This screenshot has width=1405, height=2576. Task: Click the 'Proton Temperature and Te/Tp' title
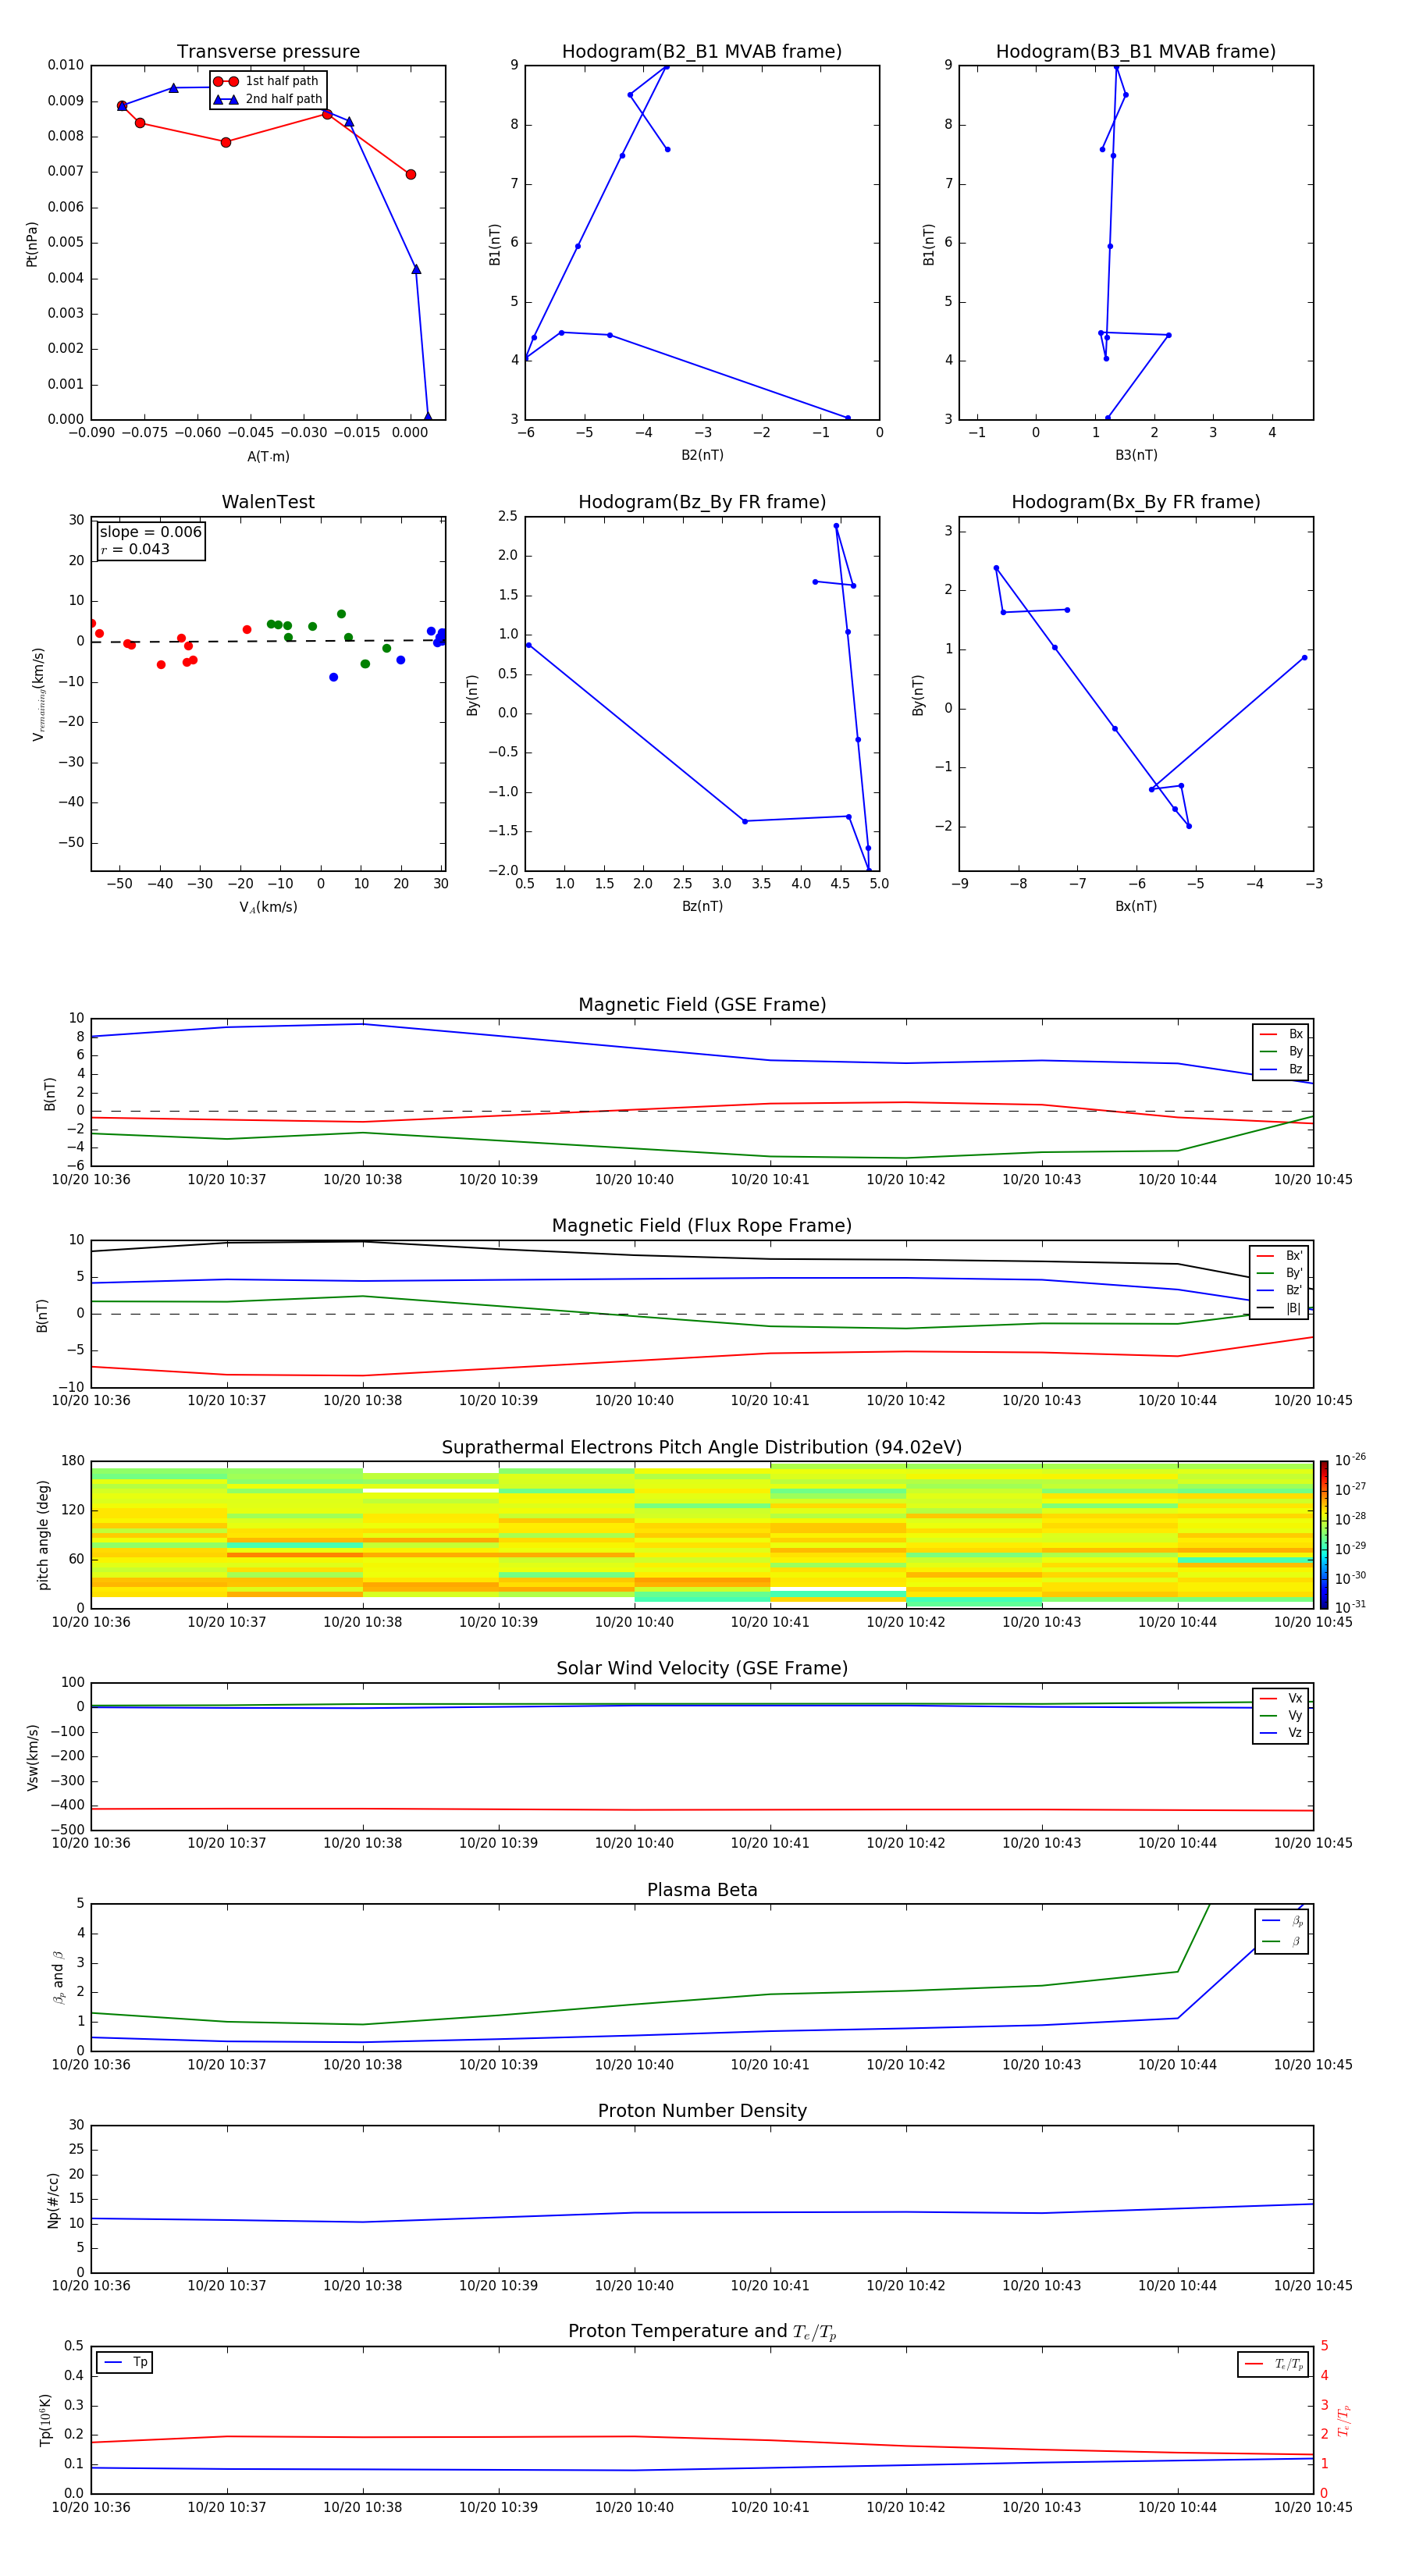[702, 2332]
